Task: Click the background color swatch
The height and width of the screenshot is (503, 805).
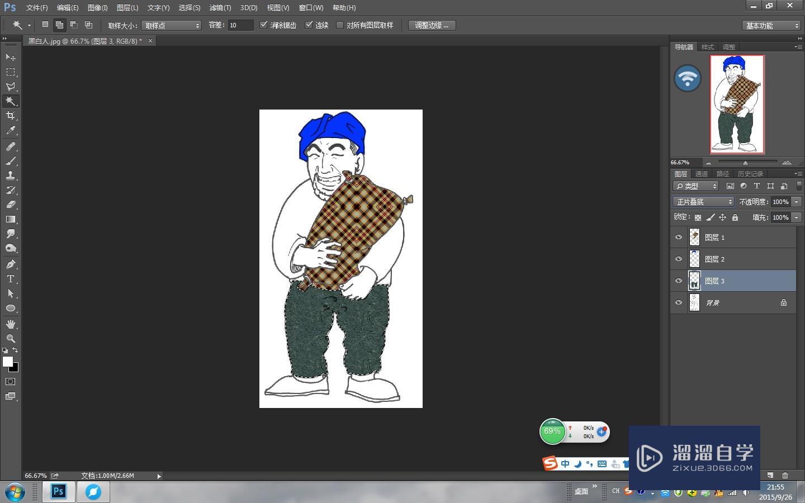Action: 15,368
